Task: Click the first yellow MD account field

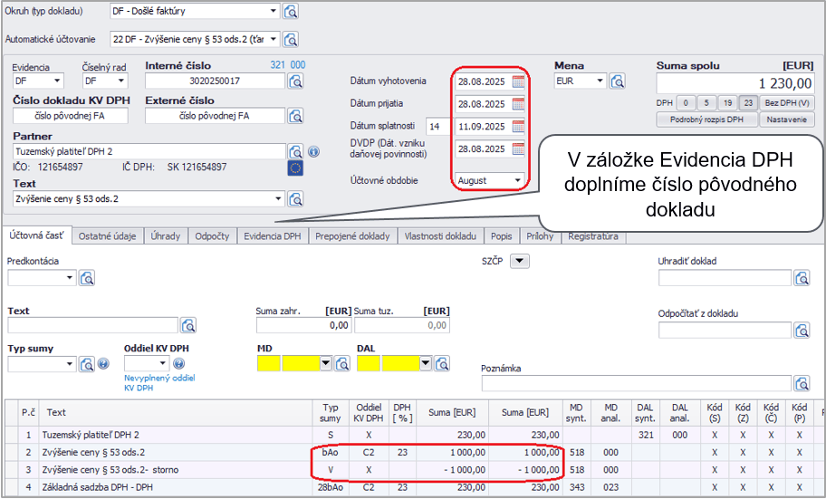Action: click(269, 364)
